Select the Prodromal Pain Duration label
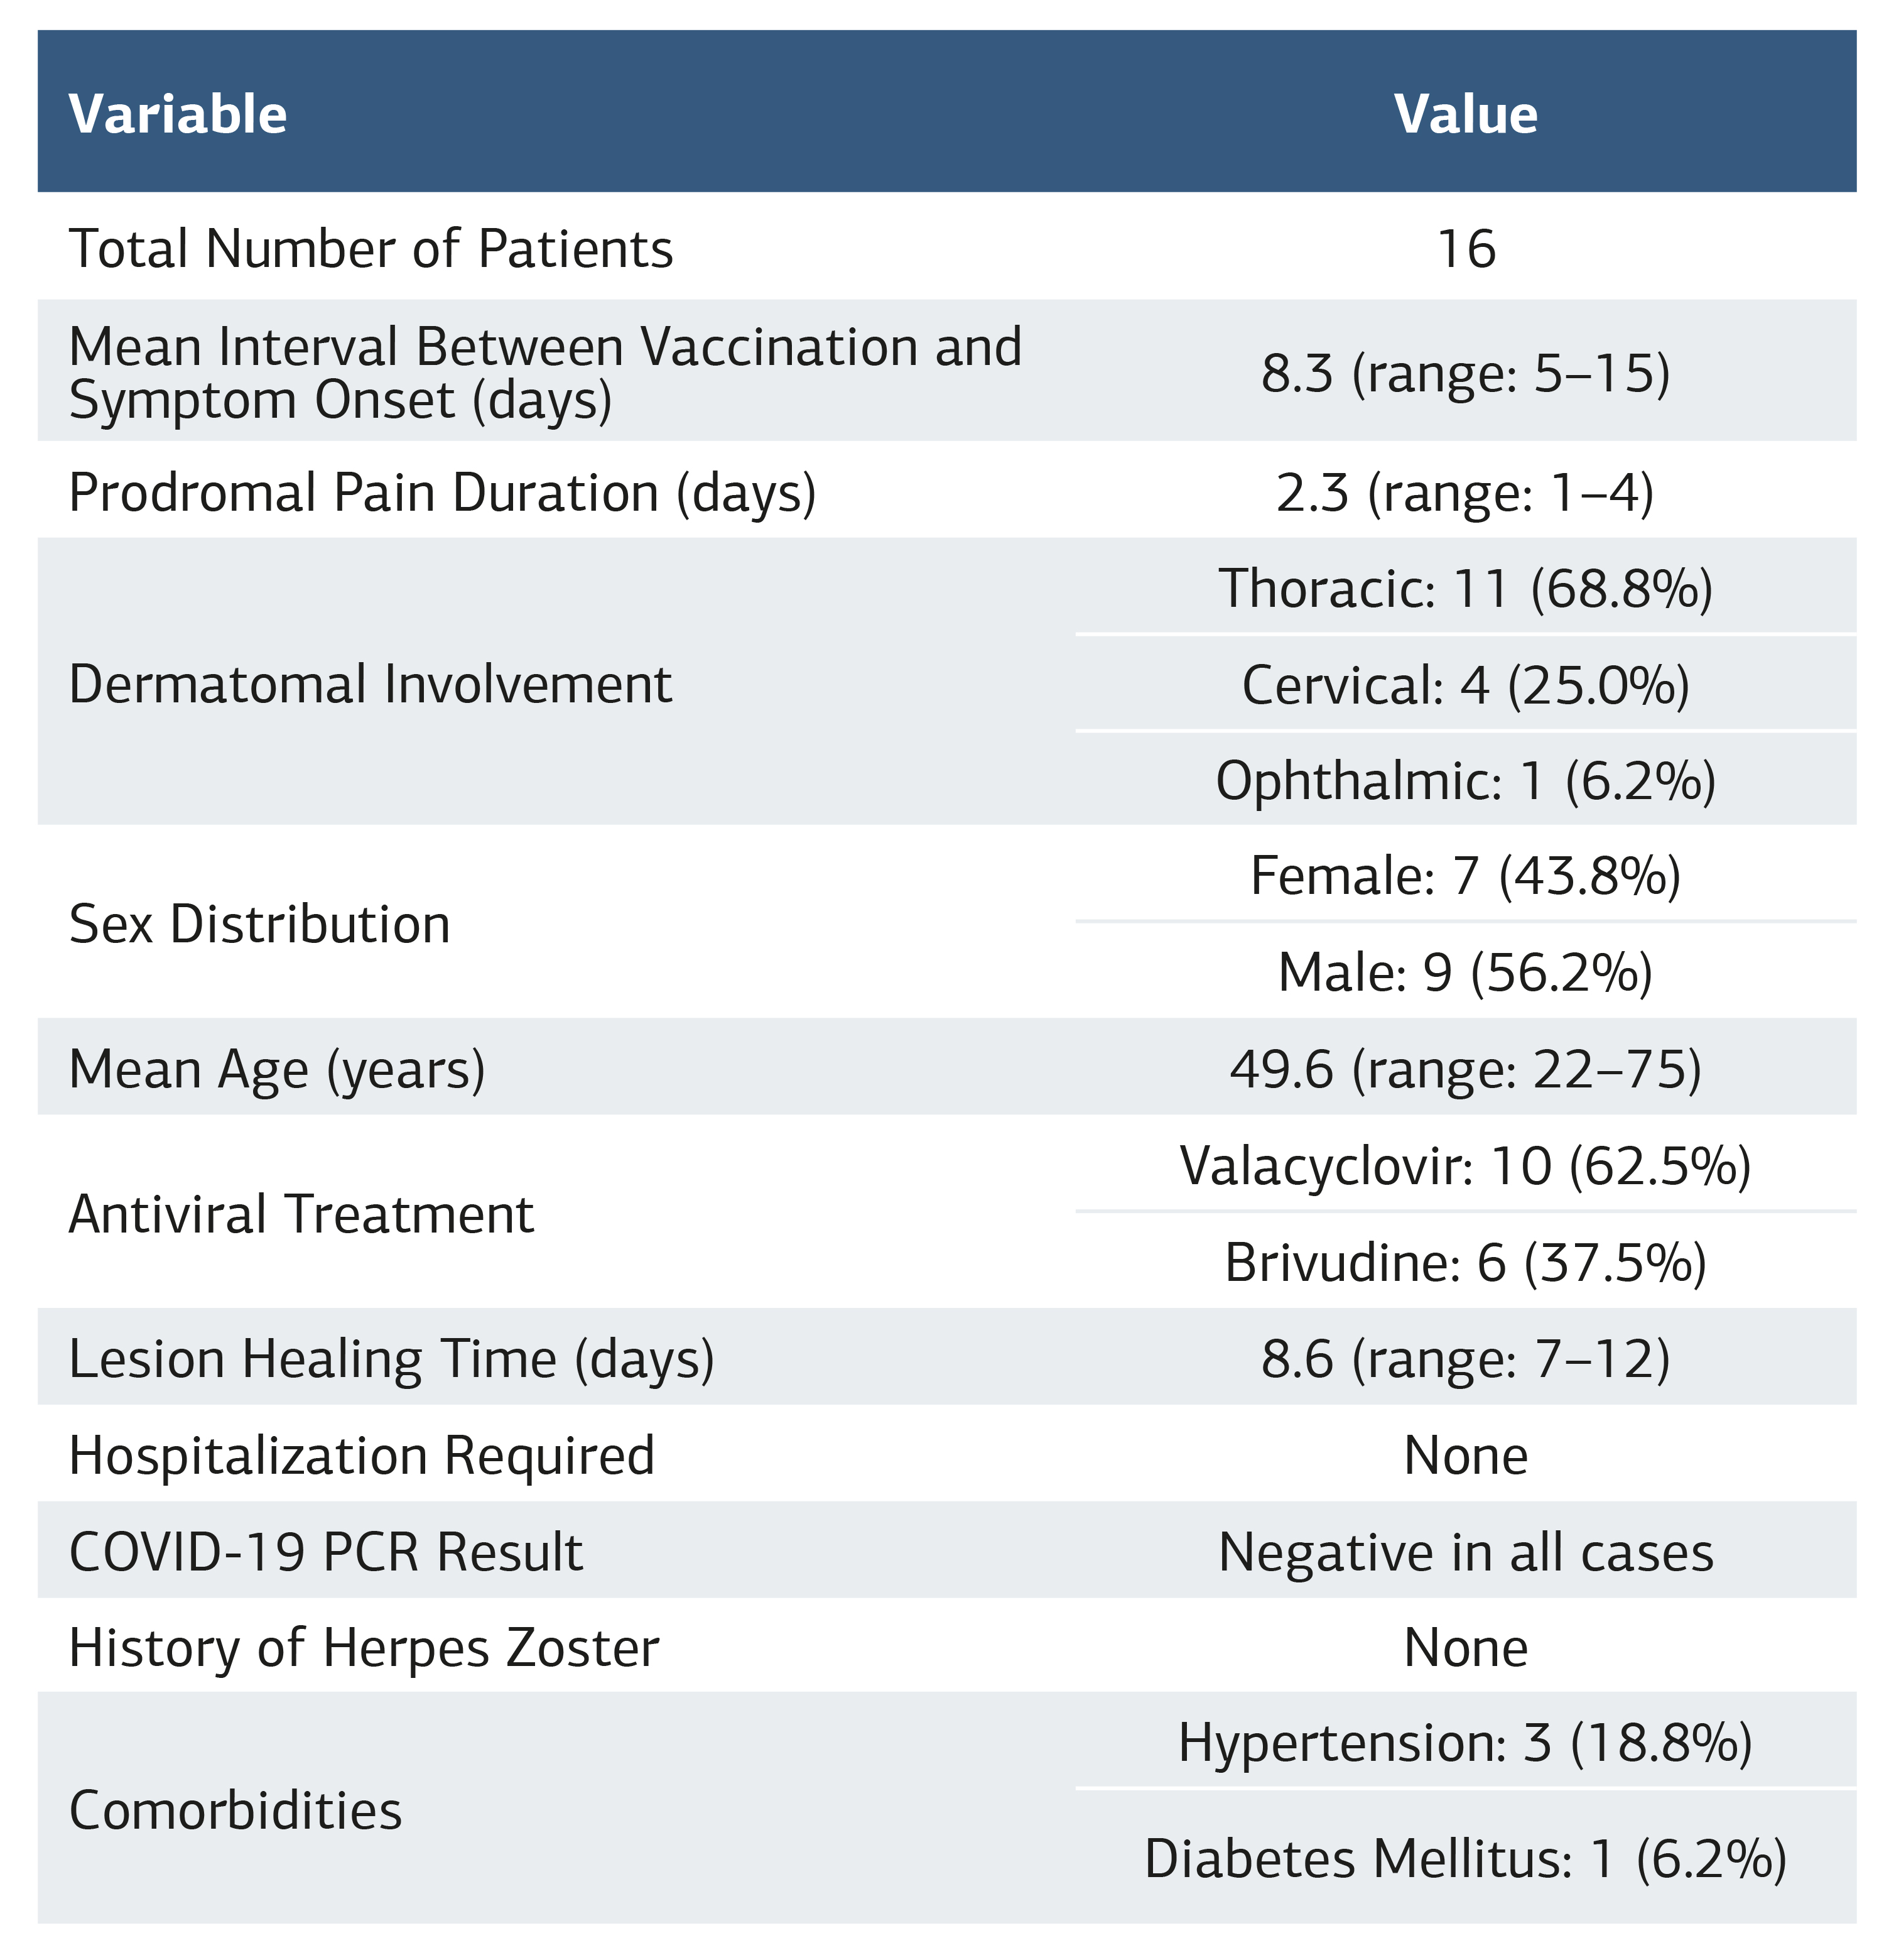Image resolution: width=1884 pixels, height=1960 pixels. coord(441,492)
